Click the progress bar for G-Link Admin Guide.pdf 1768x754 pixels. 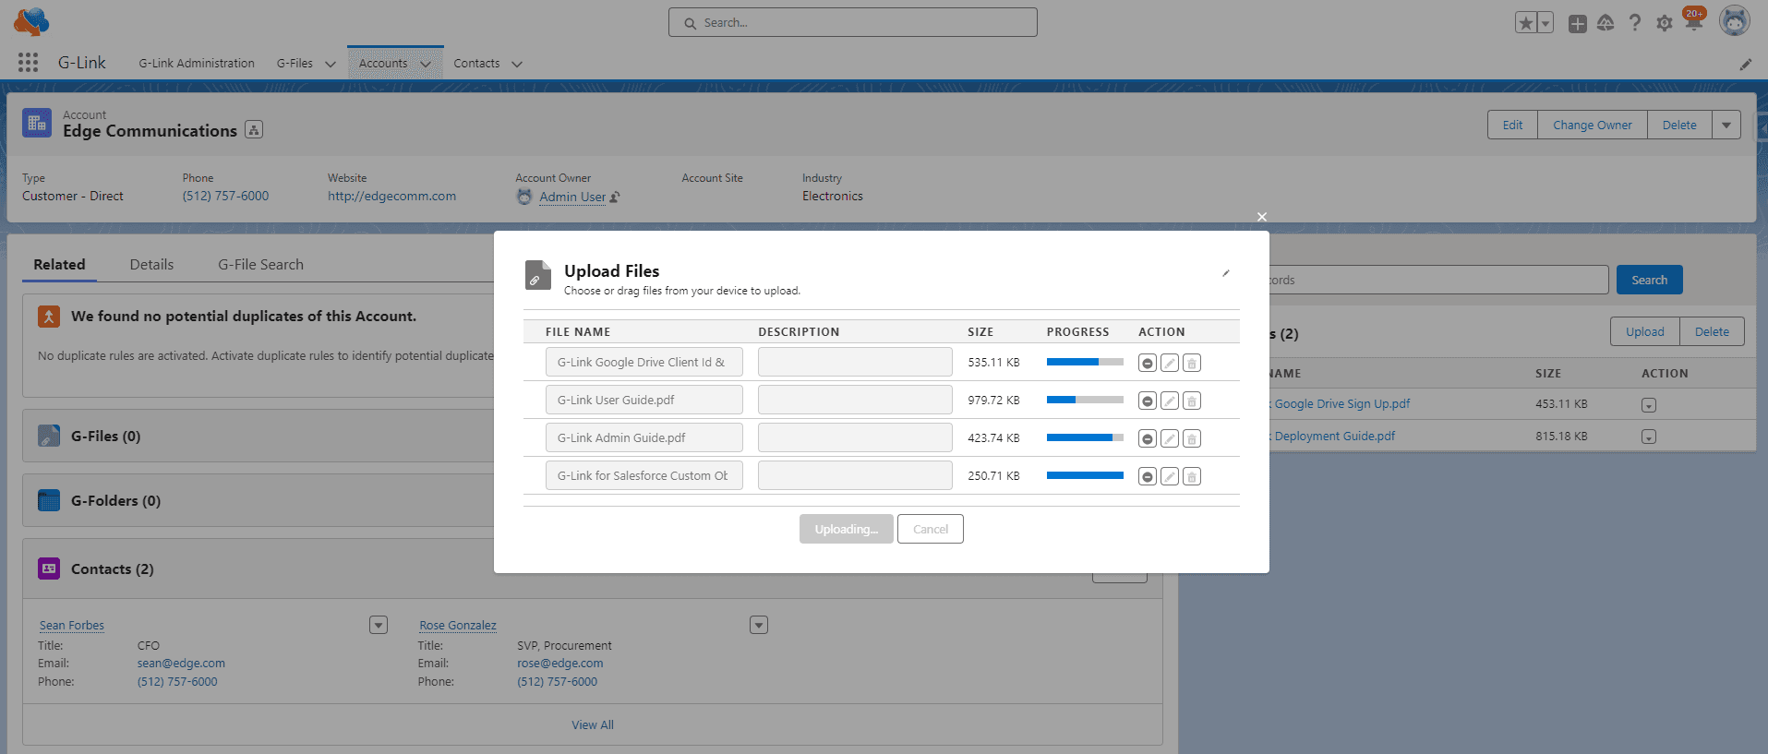coord(1085,437)
